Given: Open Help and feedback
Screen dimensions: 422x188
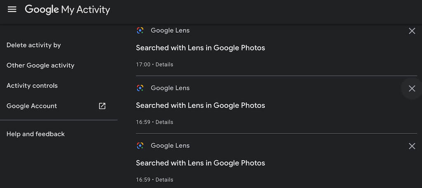Looking at the screenshot, I should coord(35,134).
